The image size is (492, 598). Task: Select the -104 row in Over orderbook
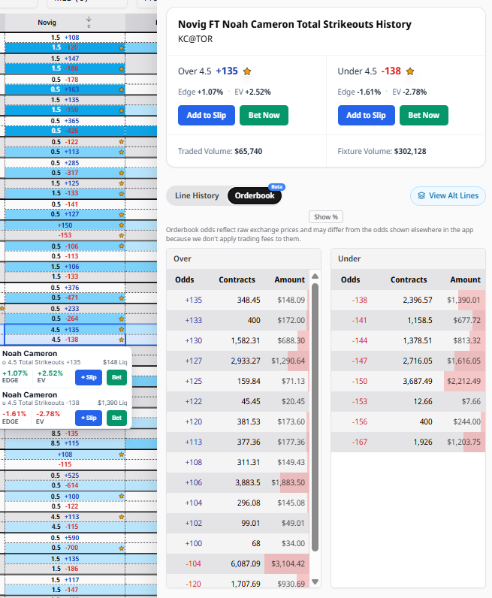click(237, 563)
